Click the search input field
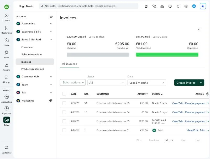Image resolution: width=210 pixels, height=159 pixels. [x=88, y=6]
